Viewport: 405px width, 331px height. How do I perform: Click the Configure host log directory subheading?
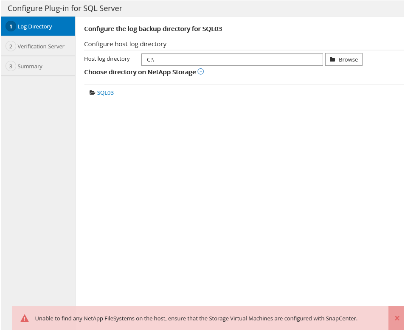click(125, 44)
